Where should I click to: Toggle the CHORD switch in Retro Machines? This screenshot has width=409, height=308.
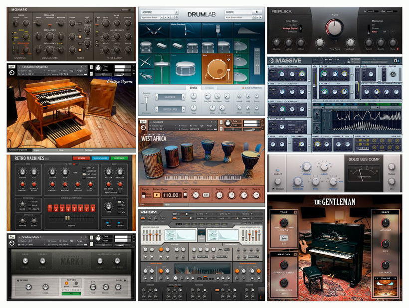tap(120, 223)
